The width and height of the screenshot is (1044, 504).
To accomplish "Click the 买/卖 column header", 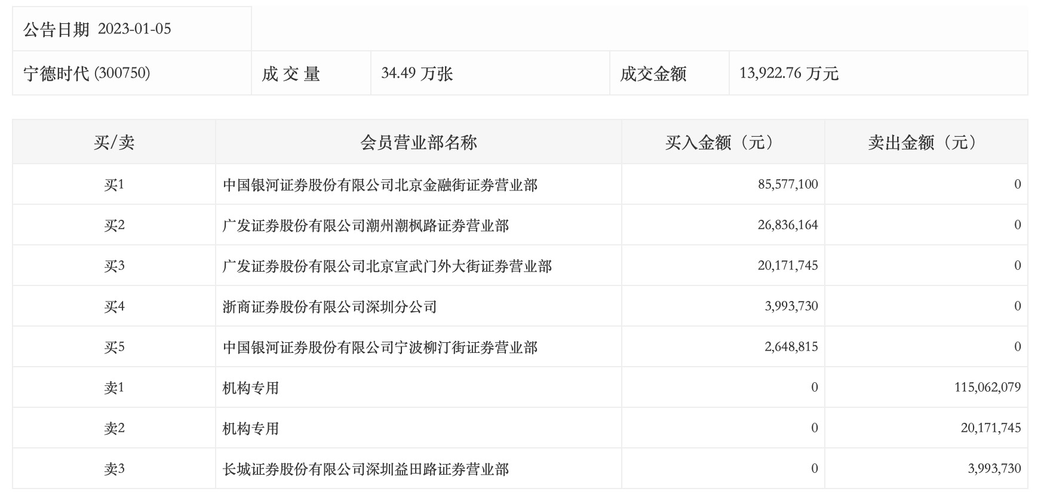I will [x=114, y=142].
